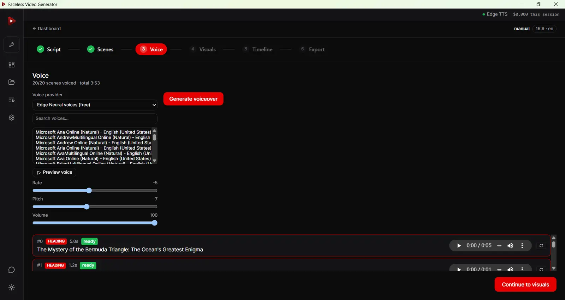
Task: Click the voice list scroll-up arrow
Action: (154, 131)
